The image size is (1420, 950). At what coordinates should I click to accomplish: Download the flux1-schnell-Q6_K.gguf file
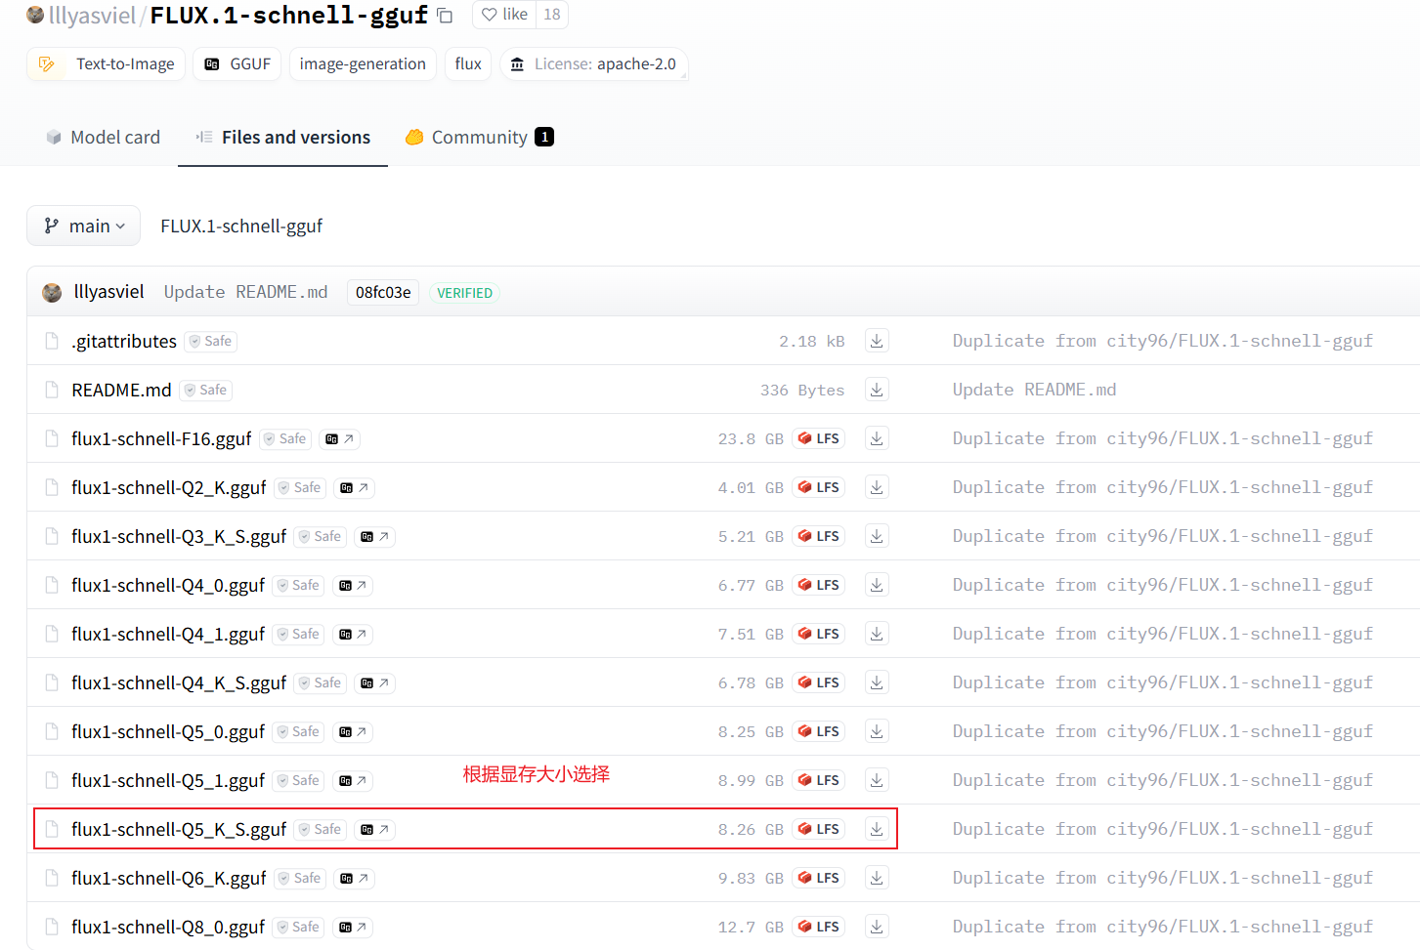tap(877, 878)
